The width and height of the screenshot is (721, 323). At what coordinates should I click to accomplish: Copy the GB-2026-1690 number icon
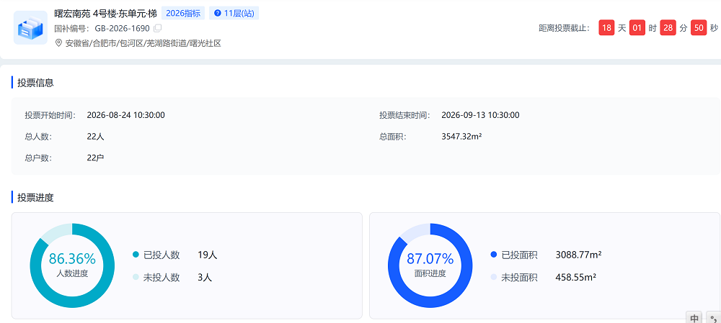[157, 29]
